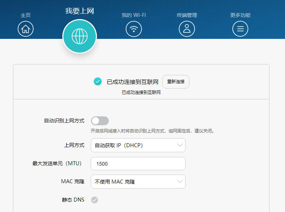Click the 我要上网 globe icon

80,36
